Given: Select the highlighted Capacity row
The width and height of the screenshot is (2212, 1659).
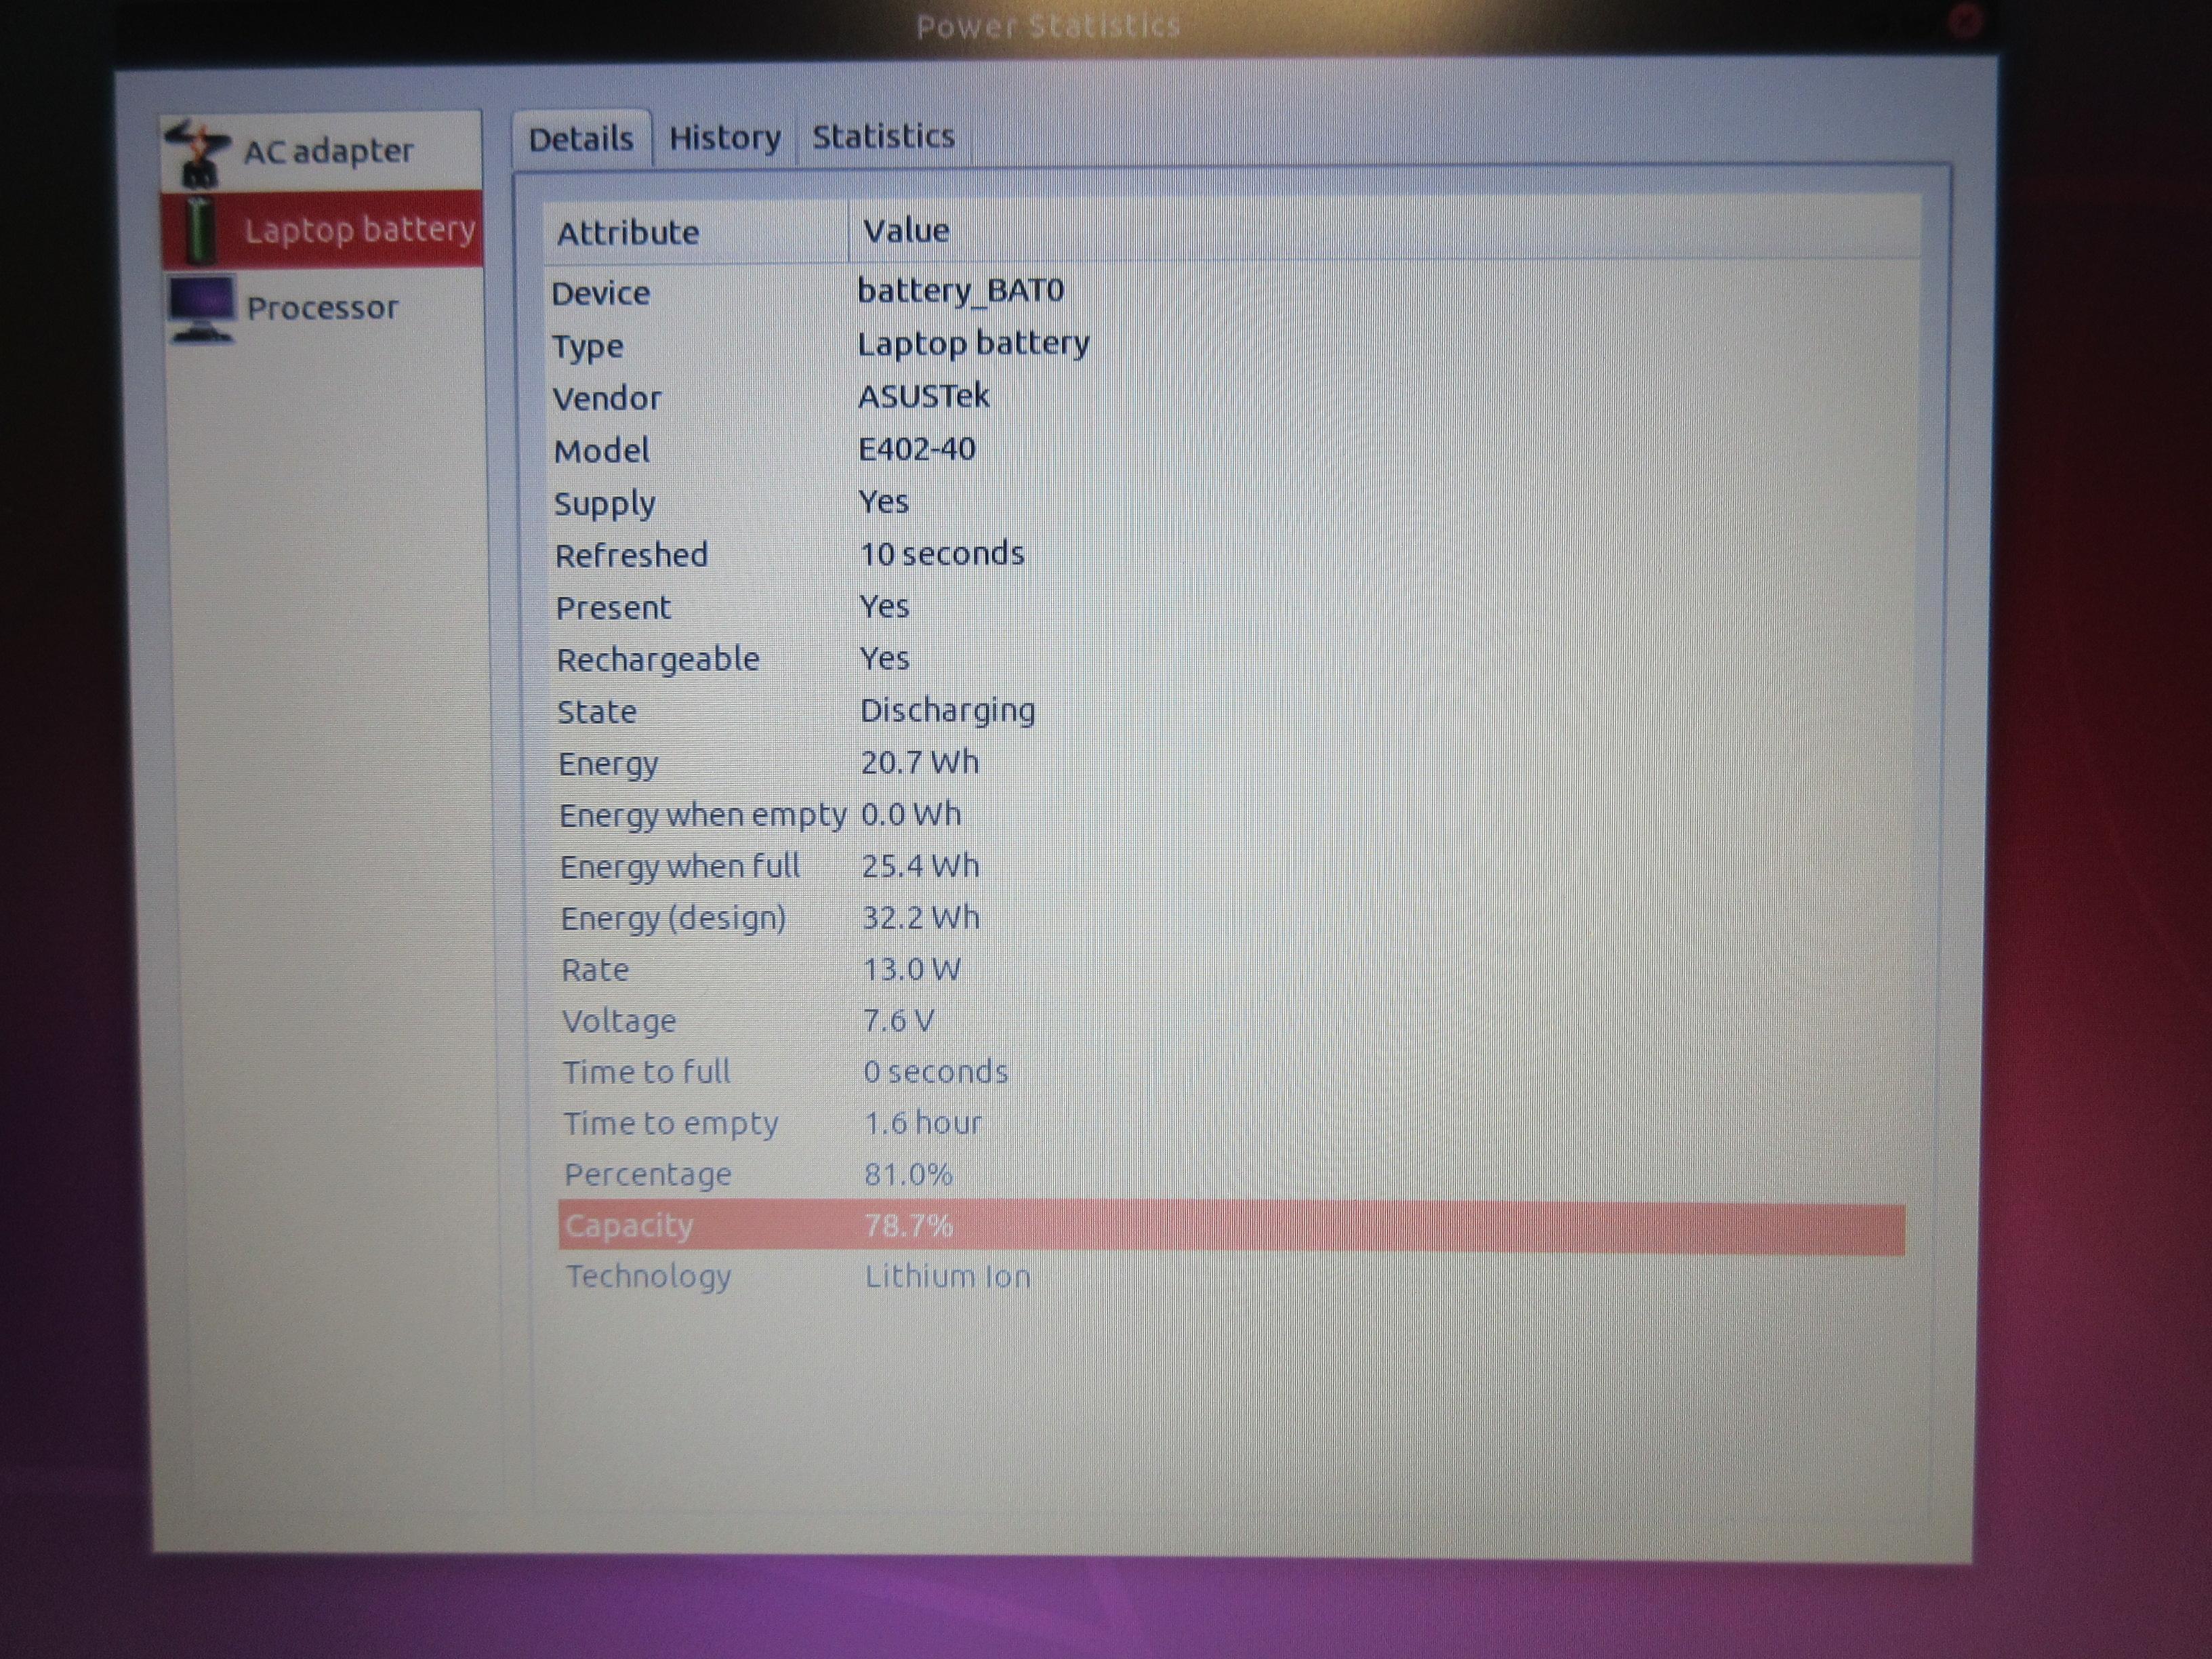Looking at the screenshot, I should point(1232,1227).
